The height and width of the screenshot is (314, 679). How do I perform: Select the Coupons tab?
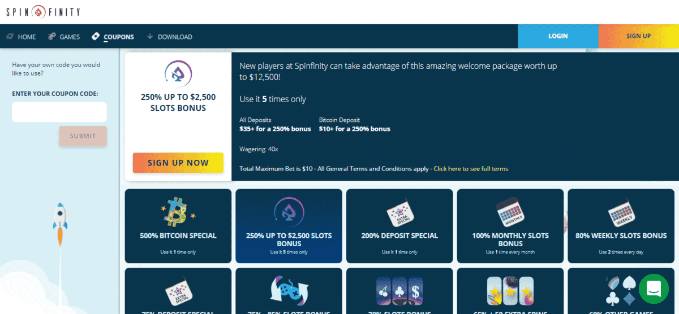coord(113,37)
